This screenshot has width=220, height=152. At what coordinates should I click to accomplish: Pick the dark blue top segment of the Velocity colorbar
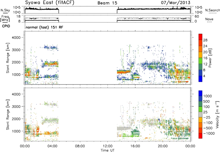click(x=200, y=93)
